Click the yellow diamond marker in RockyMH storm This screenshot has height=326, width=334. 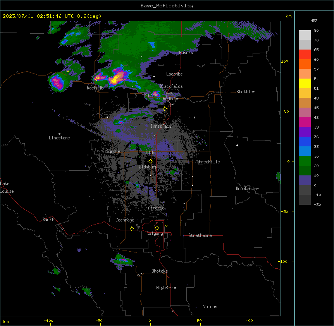97,78
